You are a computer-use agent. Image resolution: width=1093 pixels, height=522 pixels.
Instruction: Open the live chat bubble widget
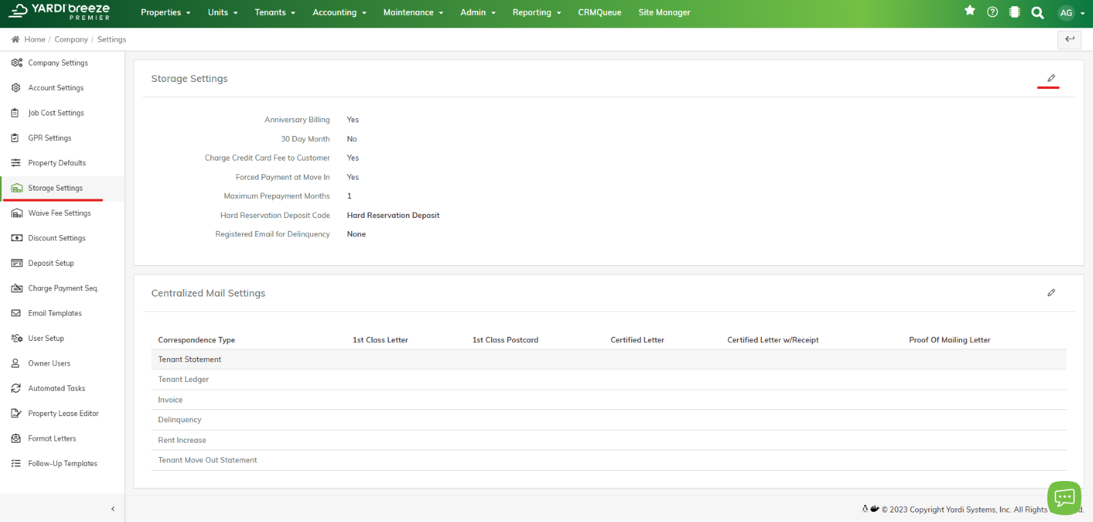[x=1064, y=497]
